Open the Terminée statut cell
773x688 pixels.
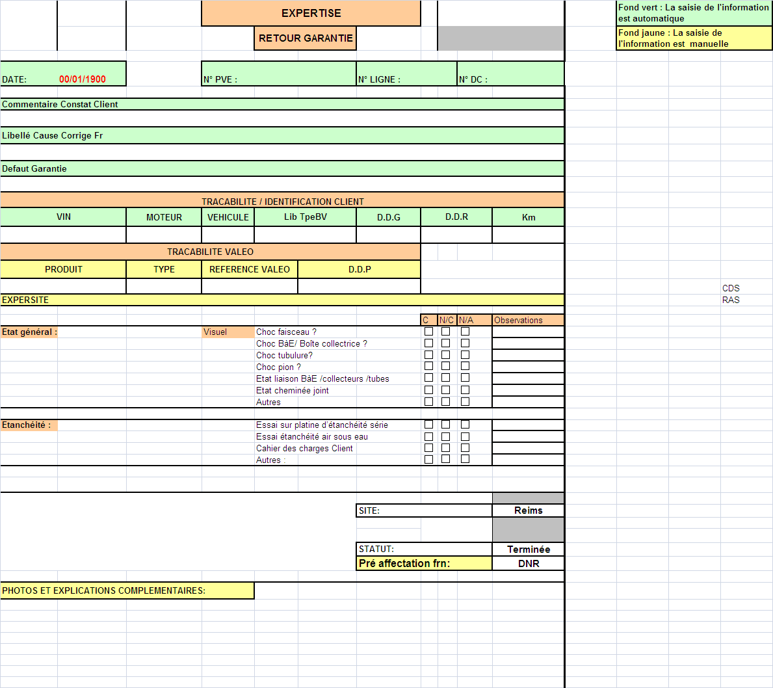click(x=528, y=549)
